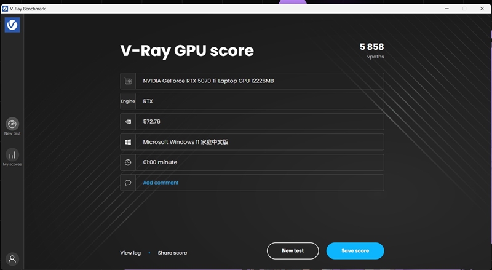492x270 pixels.
Task: Minimize the V-Ray Benchmark window
Action: click(446, 9)
